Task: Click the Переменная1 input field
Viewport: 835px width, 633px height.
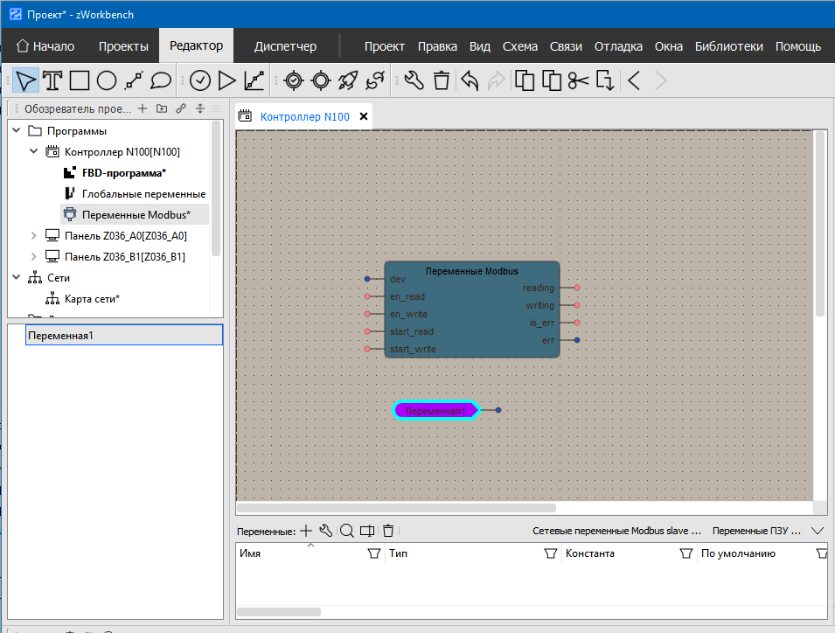Action: tap(123, 335)
